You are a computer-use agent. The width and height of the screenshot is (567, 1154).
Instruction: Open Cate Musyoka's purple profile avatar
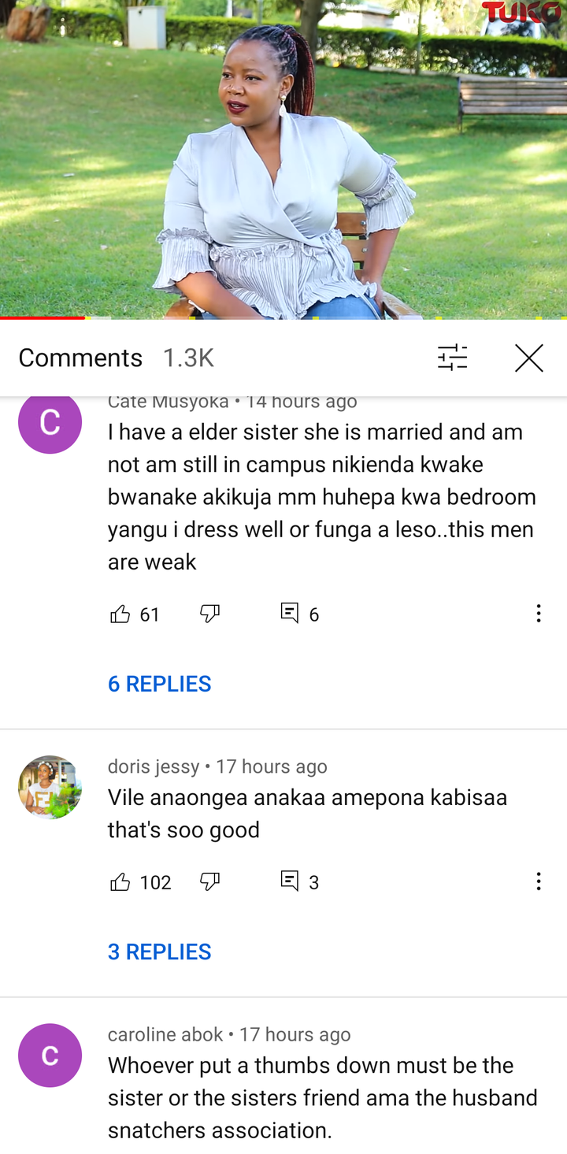50,423
